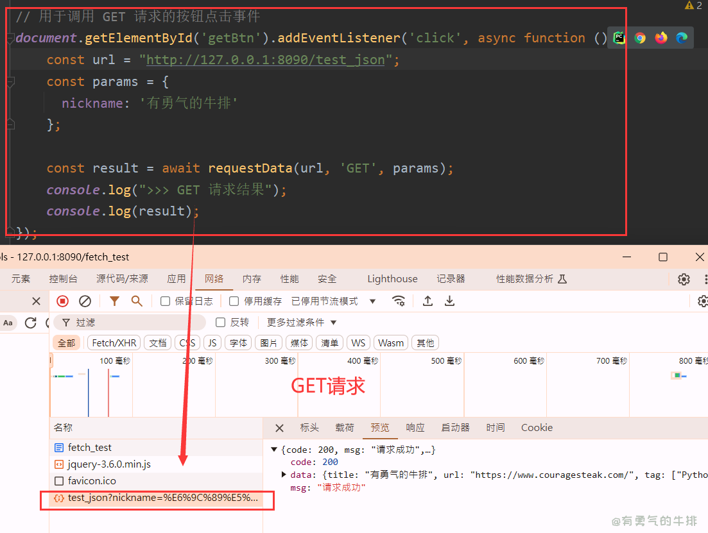Viewport: 708px width, 533px height.
Task: Launch Firefox from the browser icons
Action: (x=661, y=38)
